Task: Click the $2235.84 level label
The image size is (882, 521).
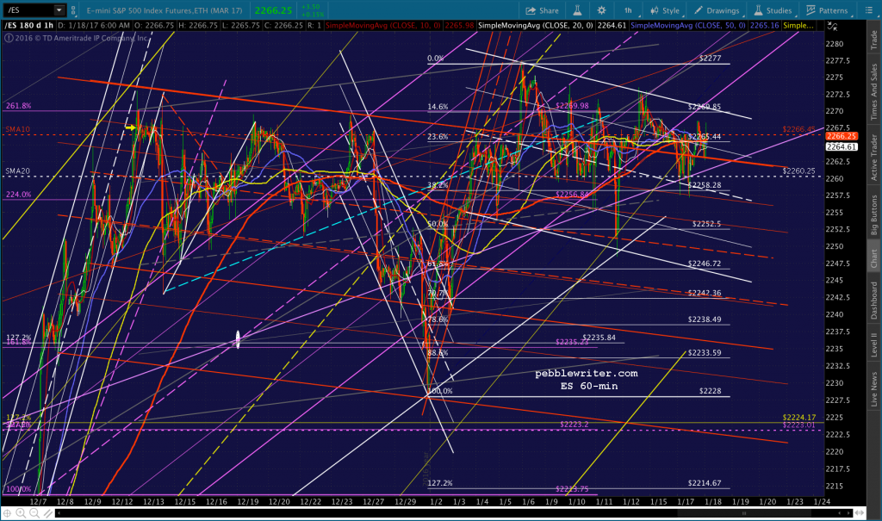Action: (x=599, y=338)
